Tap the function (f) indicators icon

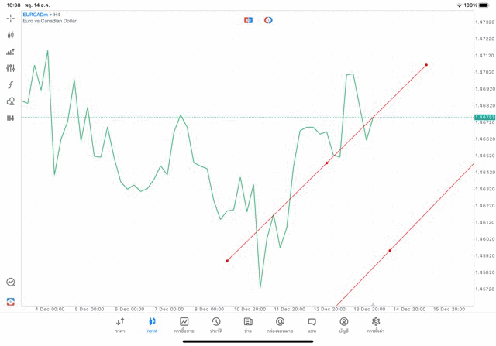[11, 85]
